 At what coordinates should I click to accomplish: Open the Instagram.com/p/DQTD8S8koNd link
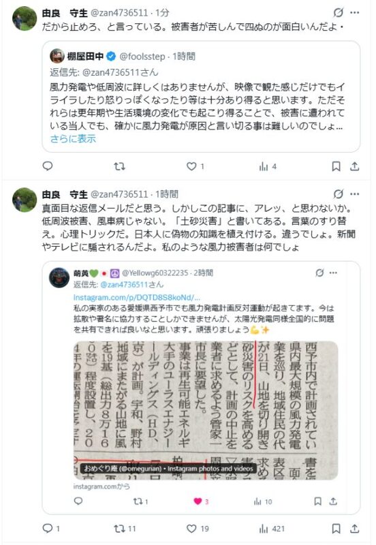136,298
